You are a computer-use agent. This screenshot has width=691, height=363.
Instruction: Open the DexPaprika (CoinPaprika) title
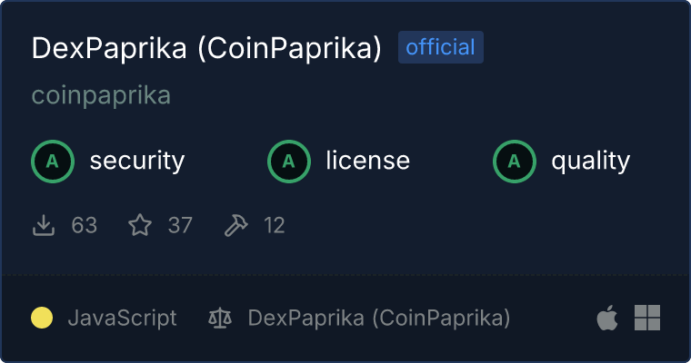[x=206, y=49]
